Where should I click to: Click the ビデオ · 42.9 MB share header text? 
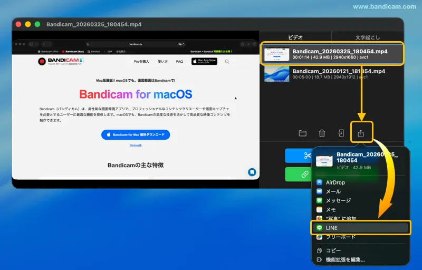(x=353, y=167)
